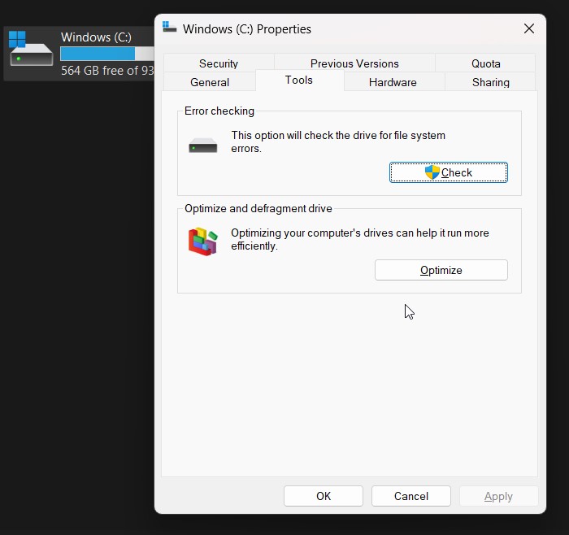Click the 'Windows (C:) Properties' title text
This screenshot has height=535, width=569.
click(x=247, y=29)
